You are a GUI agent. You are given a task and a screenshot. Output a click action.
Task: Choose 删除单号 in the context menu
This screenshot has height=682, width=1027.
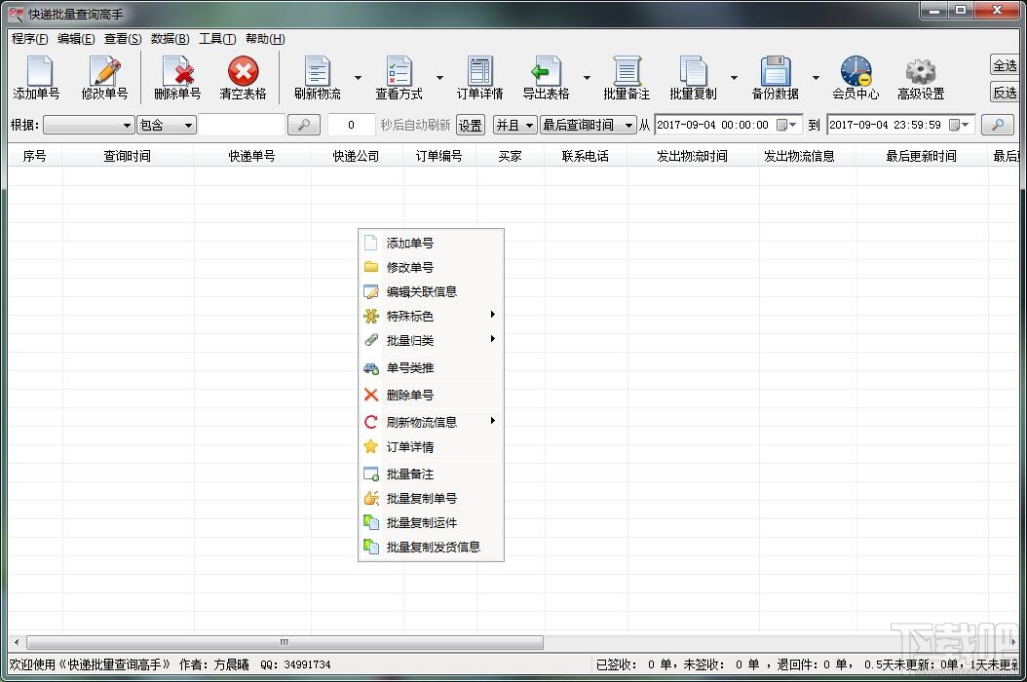click(431, 395)
